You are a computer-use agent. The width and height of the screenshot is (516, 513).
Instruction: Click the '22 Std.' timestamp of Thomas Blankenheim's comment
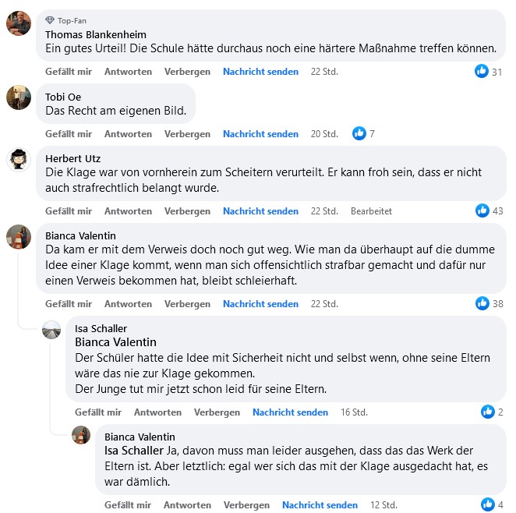coord(323,72)
